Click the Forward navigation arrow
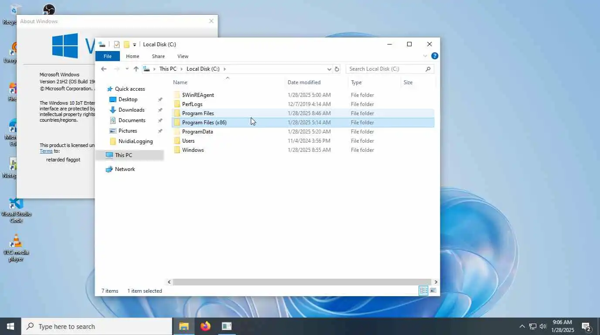Viewport: 600px width, 335px height. [x=116, y=69]
